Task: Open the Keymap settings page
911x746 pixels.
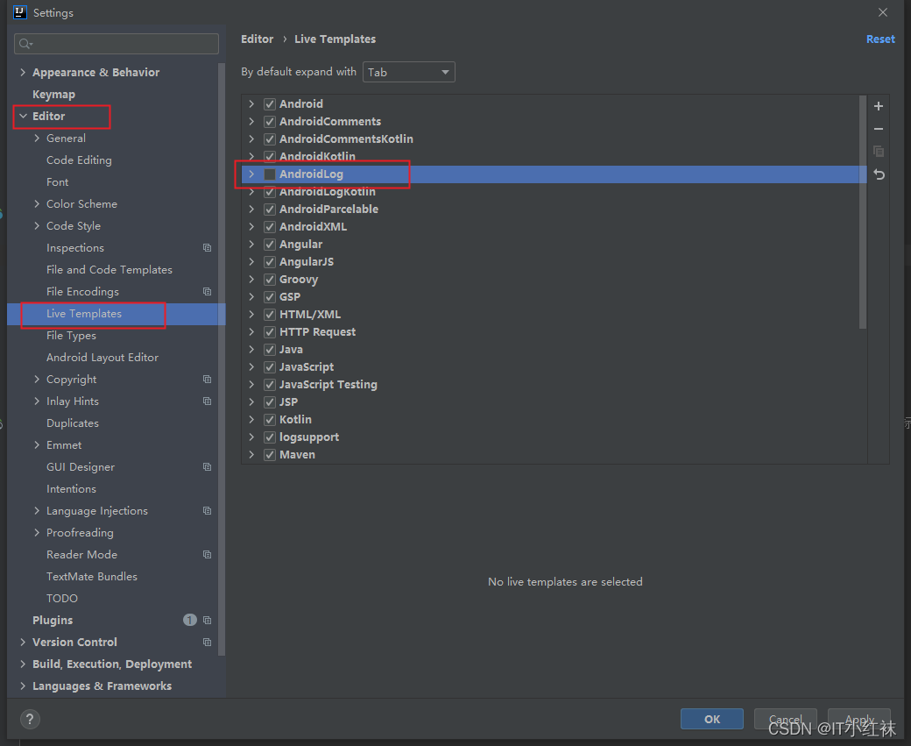Action: (54, 94)
